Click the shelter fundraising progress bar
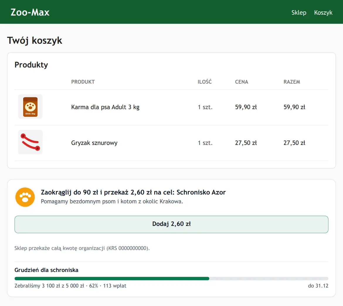Viewport: 343px width, 306px height. 171,279
